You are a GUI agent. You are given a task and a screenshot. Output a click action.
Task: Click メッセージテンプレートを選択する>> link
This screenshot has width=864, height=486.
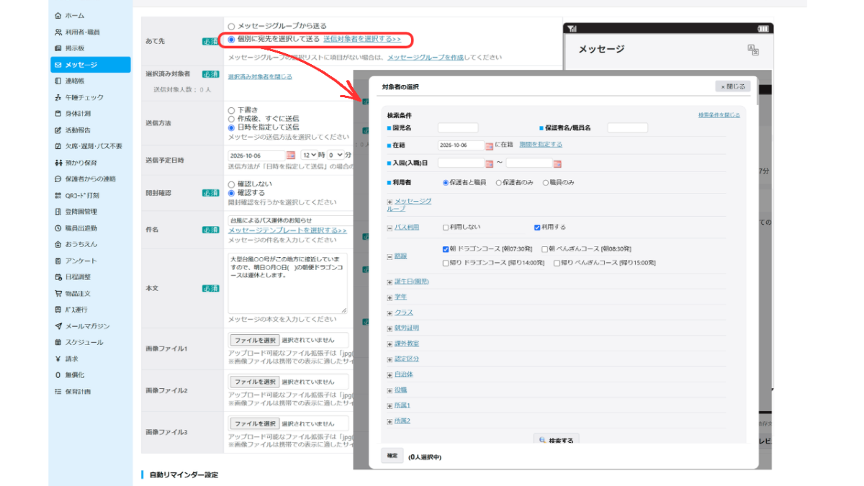tap(287, 230)
